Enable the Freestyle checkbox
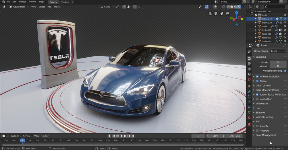 tap(257, 131)
